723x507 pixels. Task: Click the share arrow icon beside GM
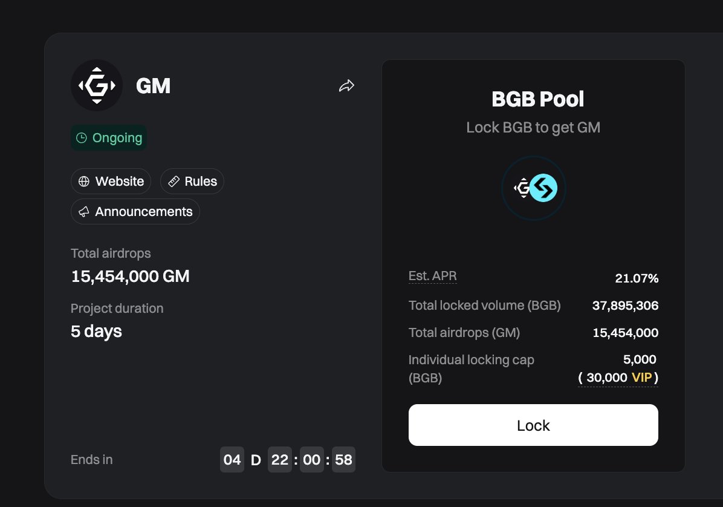346,86
